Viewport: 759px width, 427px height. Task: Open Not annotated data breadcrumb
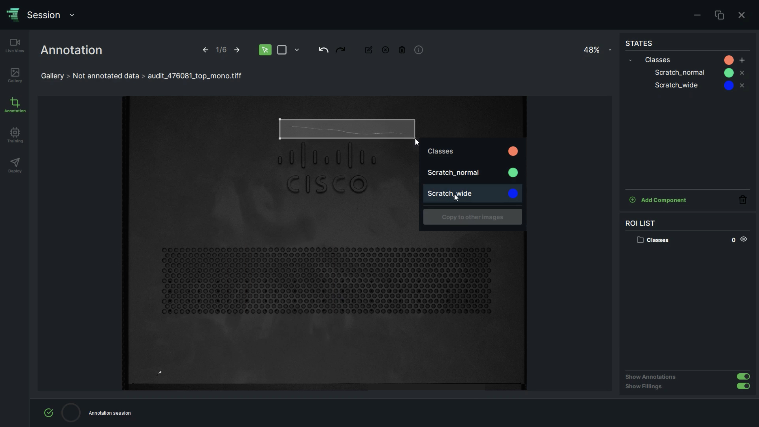coord(106,76)
